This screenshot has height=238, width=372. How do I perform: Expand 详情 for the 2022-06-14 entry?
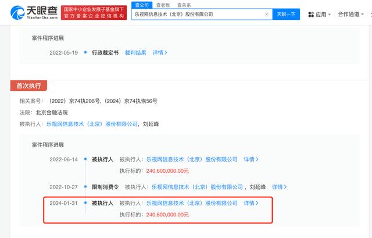pyautogui.click(x=251, y=159)
